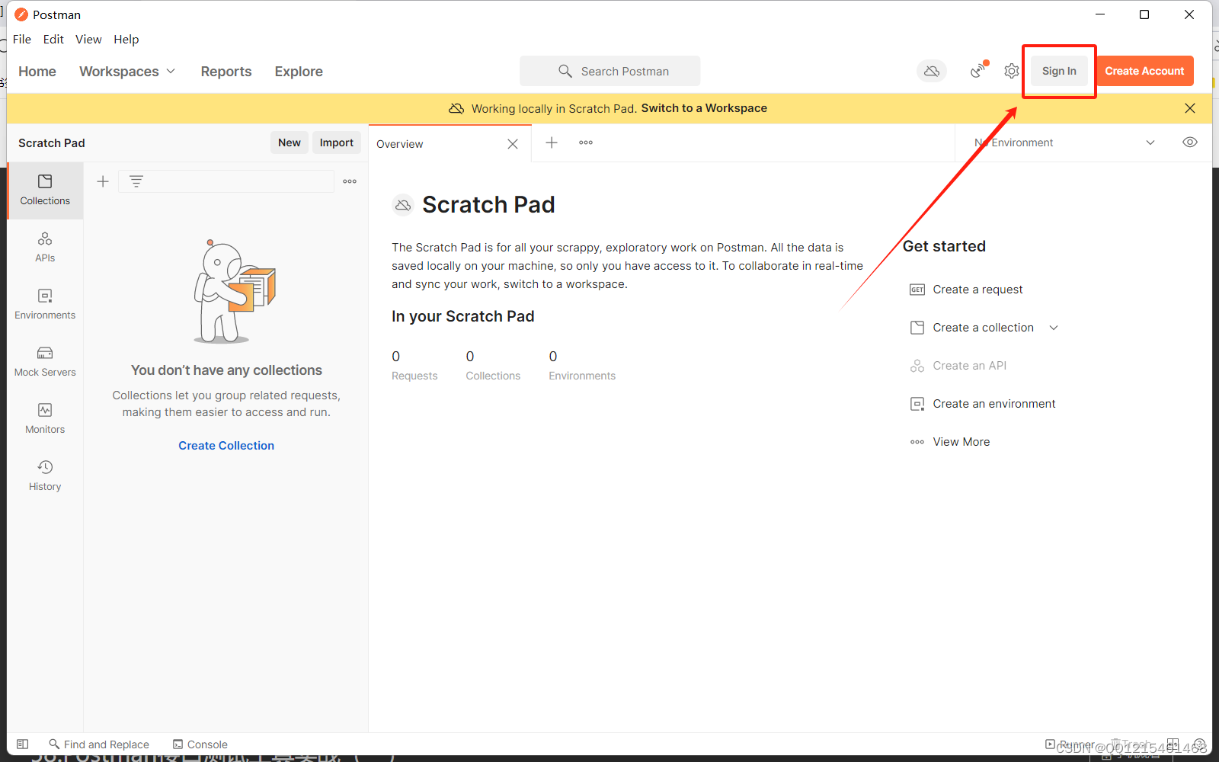This screenshot has width=1219, height=762.
Task: Go to the Explore tab
Action: [x=299, y=71]
